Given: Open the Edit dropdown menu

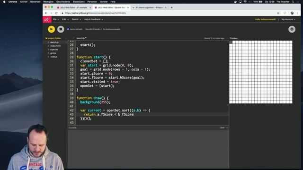Looking at the screenshot, I should (x=65, y=19).
